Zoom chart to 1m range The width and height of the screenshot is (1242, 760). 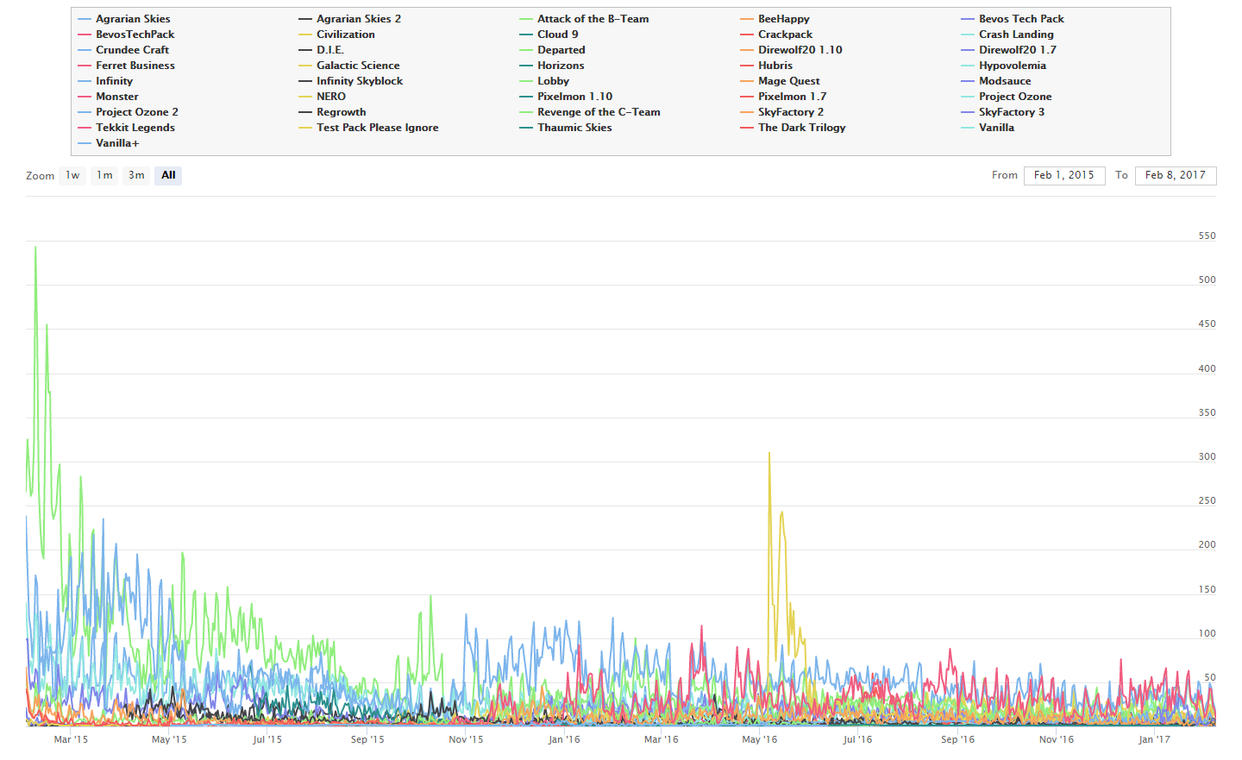[104, 175]
